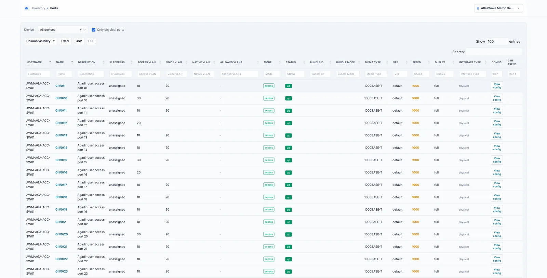Sort by Description column
The width and height of the screenshot is (547, 278).
pos(91,62)
